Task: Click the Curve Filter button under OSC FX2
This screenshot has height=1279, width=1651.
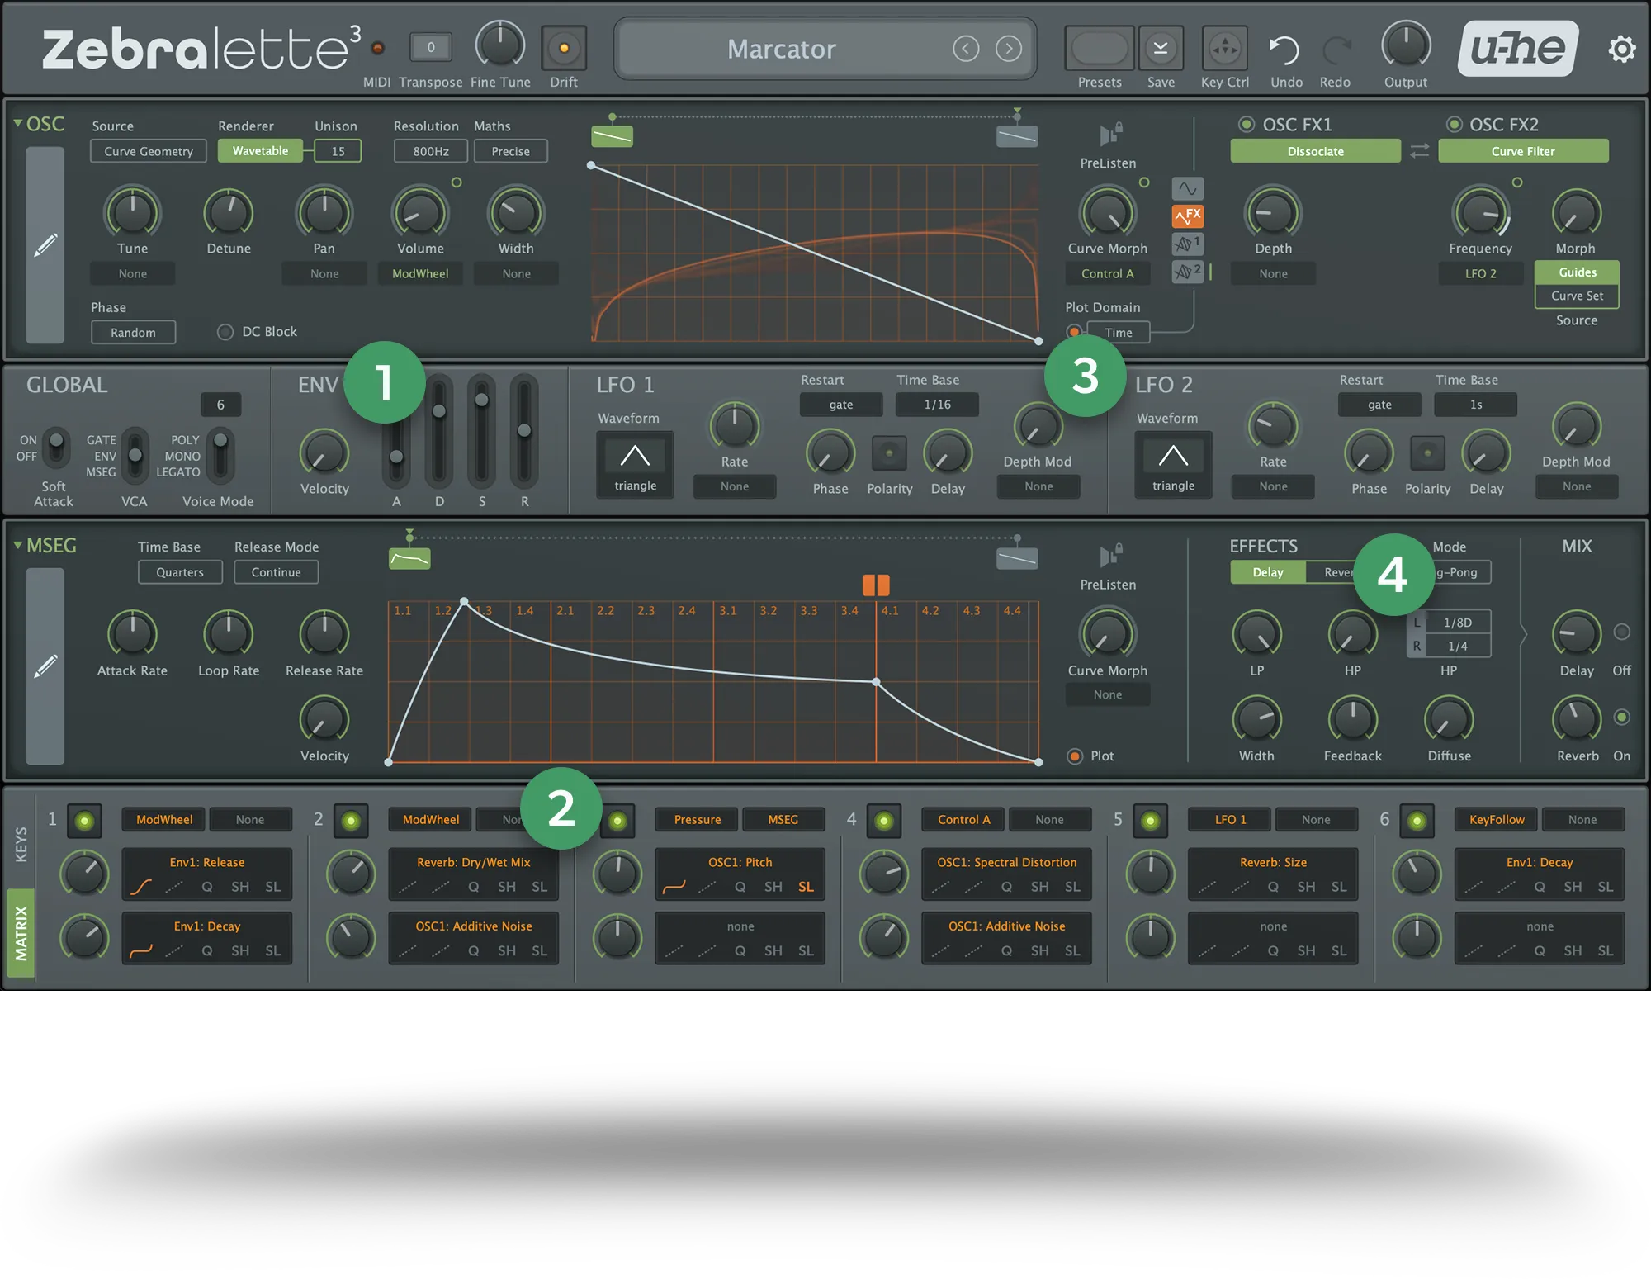Action: tap(1522, 150)
